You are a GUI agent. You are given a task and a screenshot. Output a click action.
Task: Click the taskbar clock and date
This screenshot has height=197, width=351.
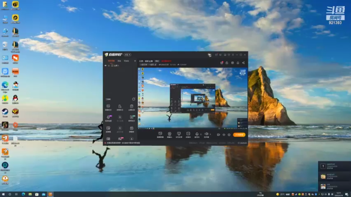point(338,194)
